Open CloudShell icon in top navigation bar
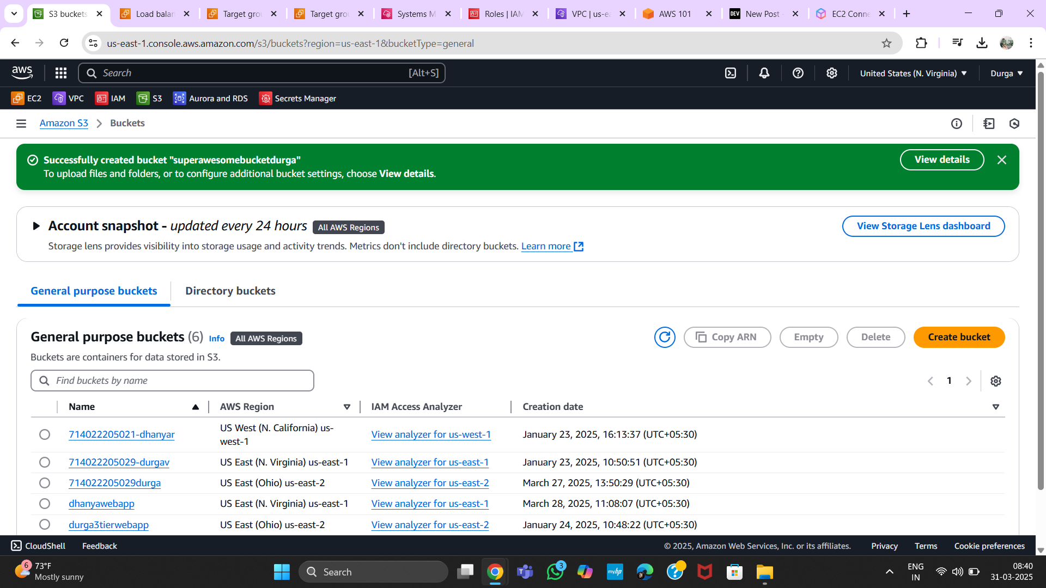The image size is (1046, 588). point(731,73)
